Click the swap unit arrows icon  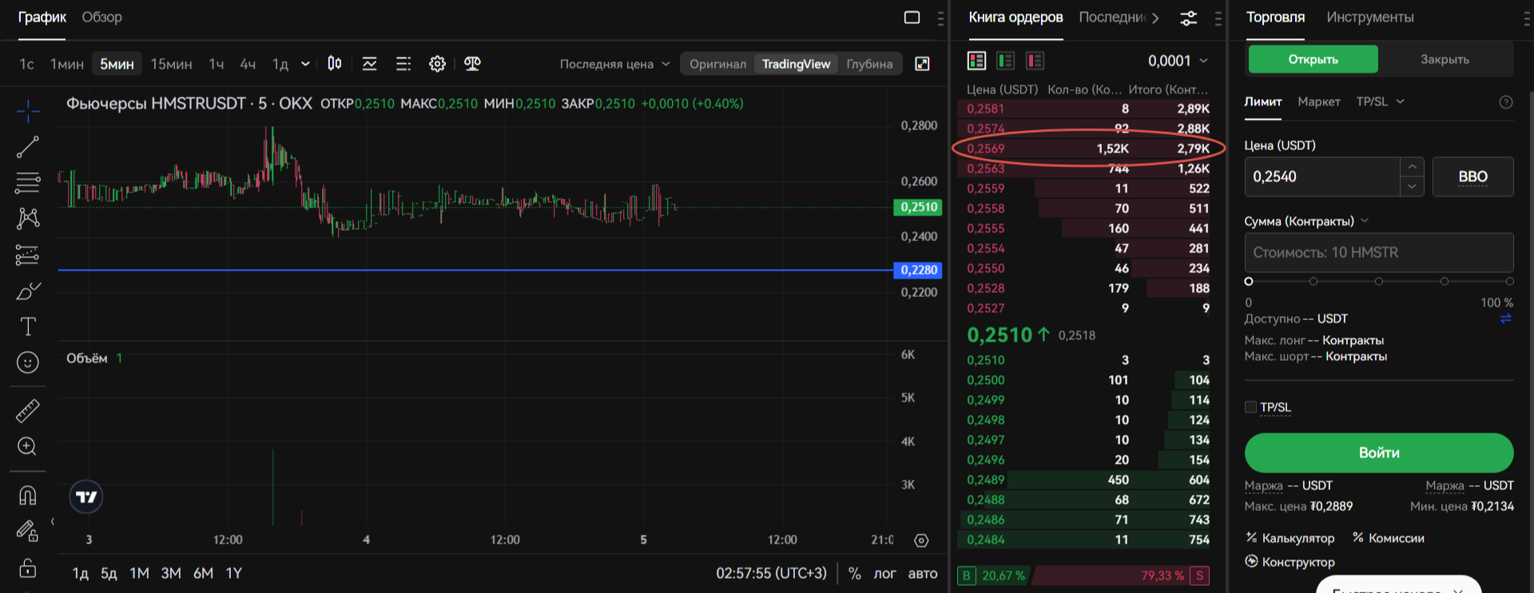(x=1506, y=318)
